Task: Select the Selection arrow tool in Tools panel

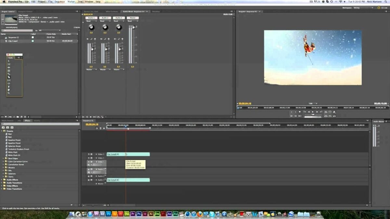Action: 9,61
